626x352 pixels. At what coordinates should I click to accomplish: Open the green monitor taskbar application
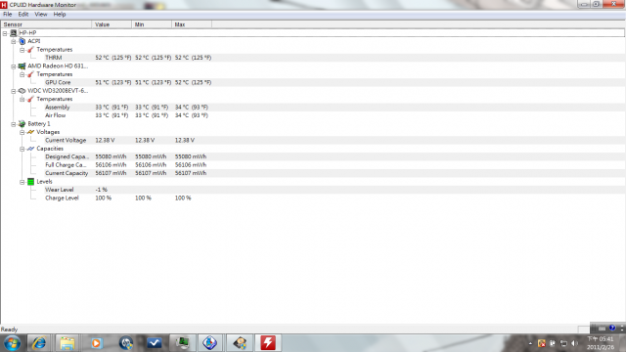tap(183, 343)
